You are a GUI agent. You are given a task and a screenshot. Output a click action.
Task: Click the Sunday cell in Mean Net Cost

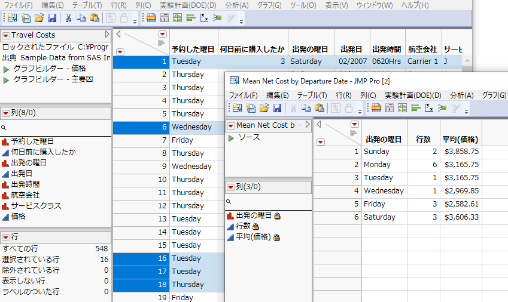coord(385,152)
